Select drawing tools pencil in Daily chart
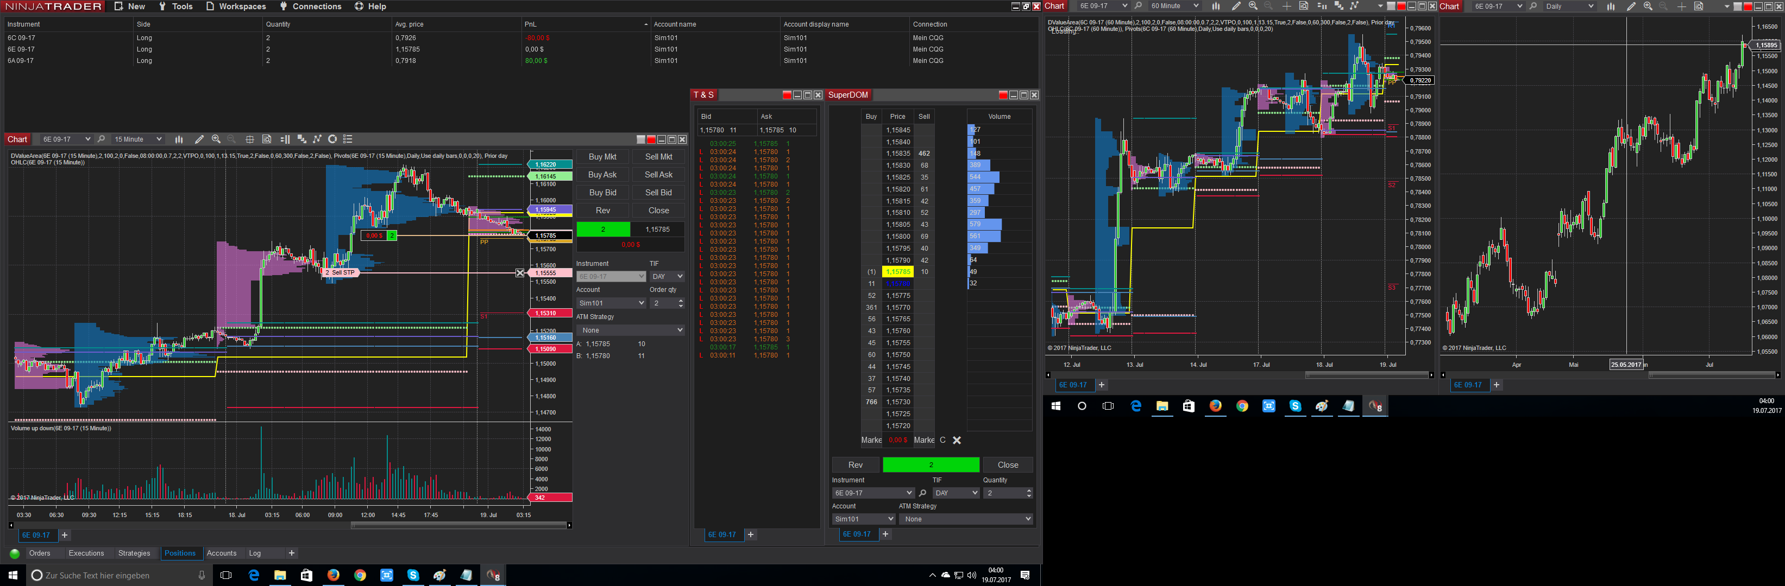Image resolution: width=1785 pixels, height=586 pixels. click(1631, 6)
